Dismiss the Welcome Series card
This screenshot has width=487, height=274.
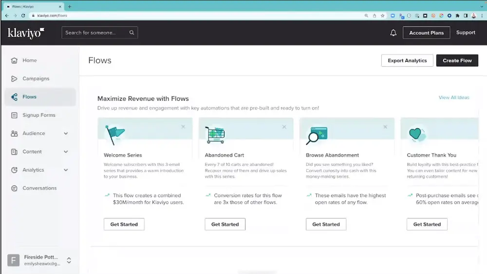click(183, 127)
